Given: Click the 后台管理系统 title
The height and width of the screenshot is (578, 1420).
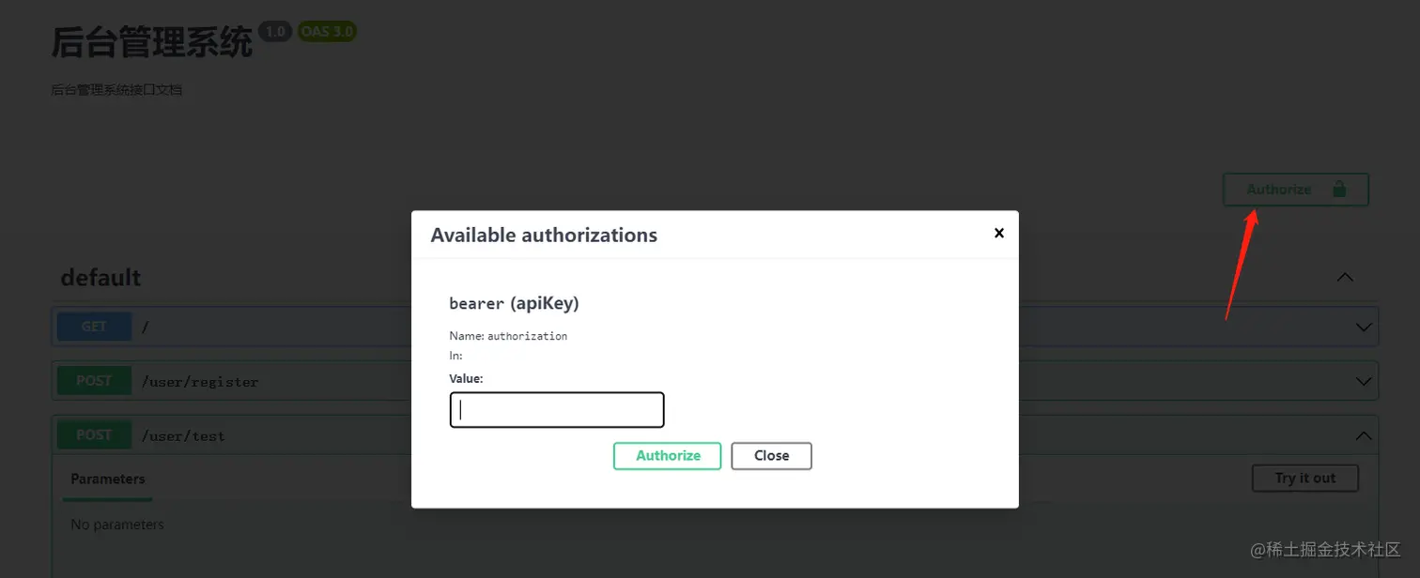Looking at the screenshot, I should pos(152,43).
